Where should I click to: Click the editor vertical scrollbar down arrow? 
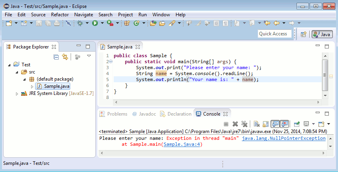pos(325,95)
